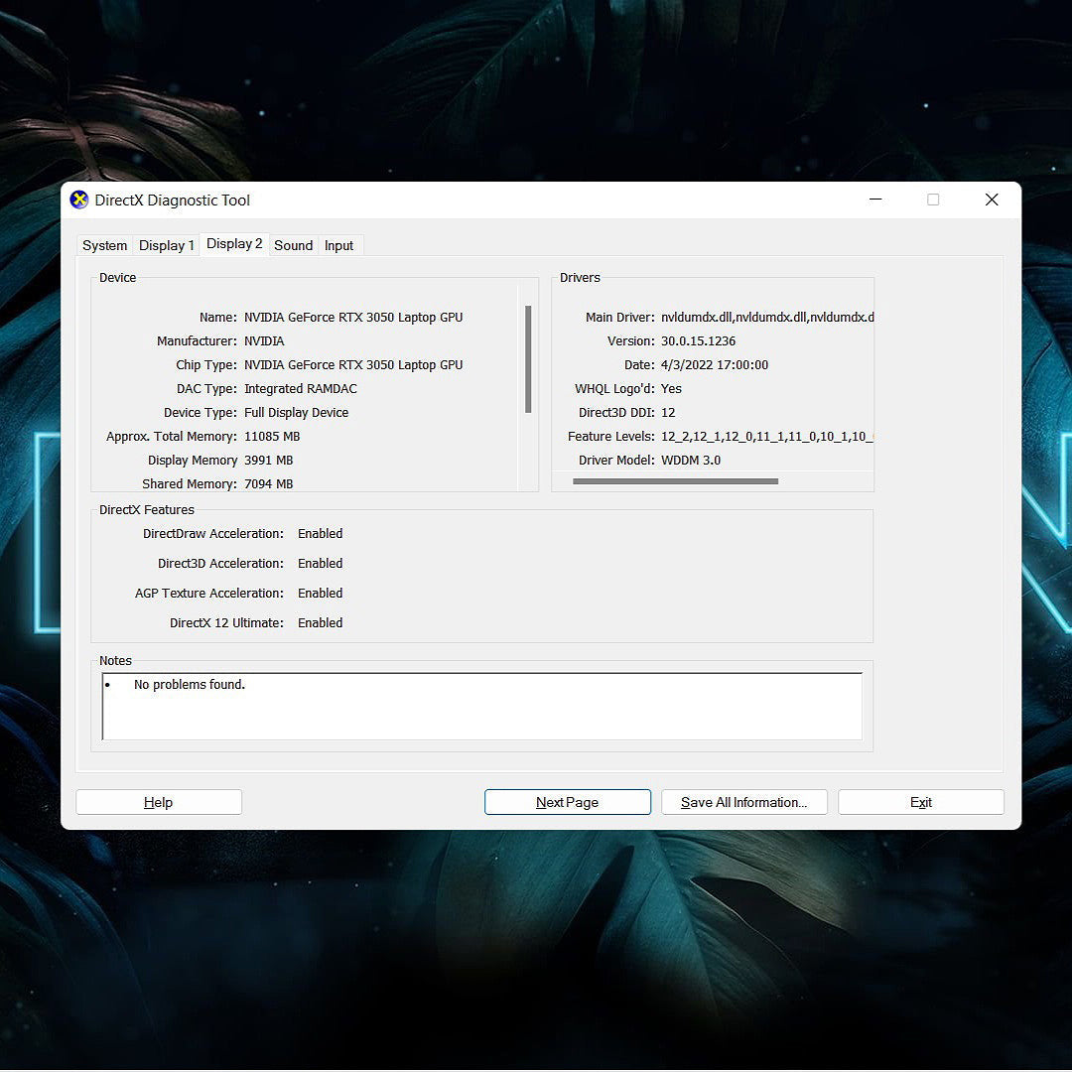Advance to the next page
The image size is (1072, 1072).
pos(567,802)
